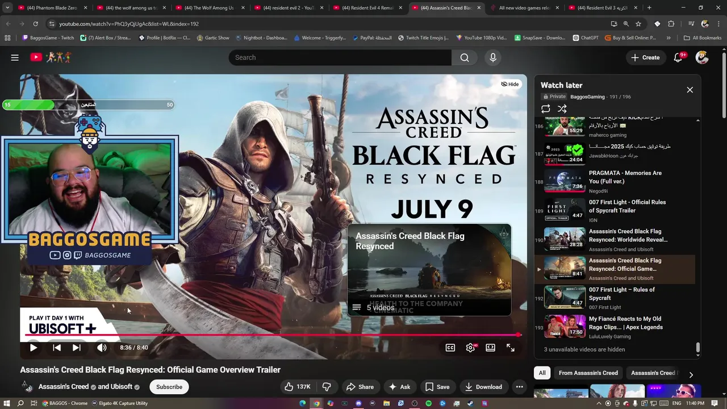Open the Chrome extensions puzzle icon
Image resolution: width=727 pixels, height=409 pixels.
pyautogui.click(x=671, y=24)
